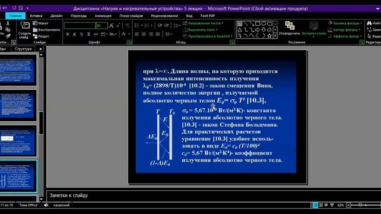The height and width of the screenshot is (214, 381).
Task: Click the Создать слайд new slide icon
Action: pyautogui.click(x=24, y=25)
